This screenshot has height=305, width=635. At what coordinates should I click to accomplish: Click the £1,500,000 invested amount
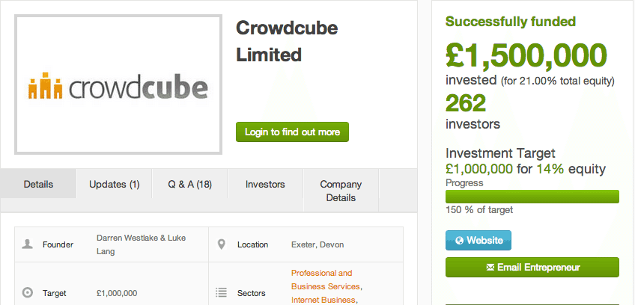(526, 55)
